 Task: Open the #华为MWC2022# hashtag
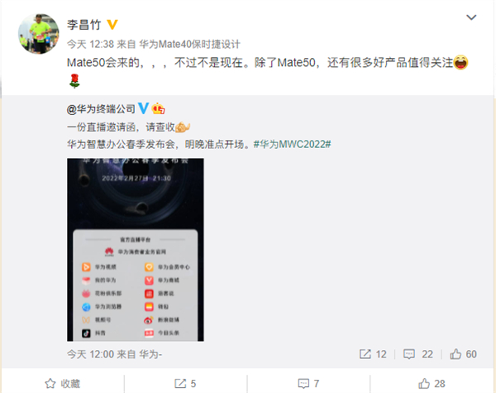292,145
